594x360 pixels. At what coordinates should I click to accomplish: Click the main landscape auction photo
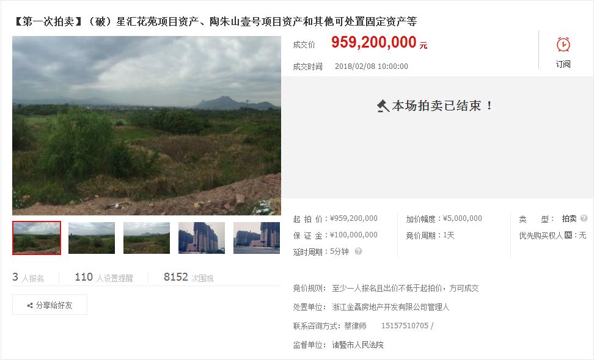[147, 126]
